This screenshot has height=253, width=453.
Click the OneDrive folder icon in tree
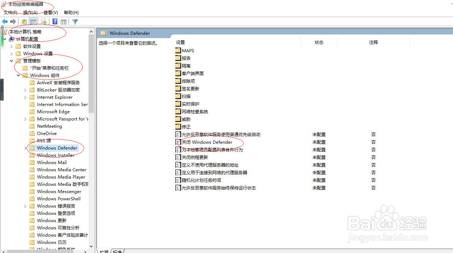(x=32, y=133)
